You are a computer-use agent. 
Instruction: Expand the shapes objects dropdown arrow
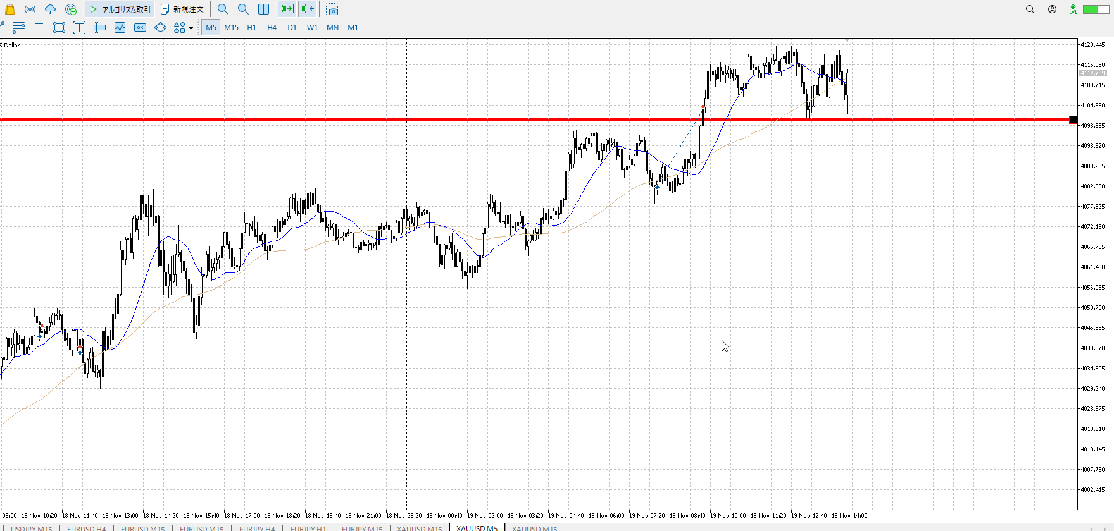(x=191, y=28)
